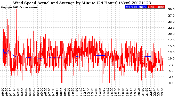This screenshot has height=97, width=178.
Task: Click the 01:45 time axis label
Action: point(14,92)
